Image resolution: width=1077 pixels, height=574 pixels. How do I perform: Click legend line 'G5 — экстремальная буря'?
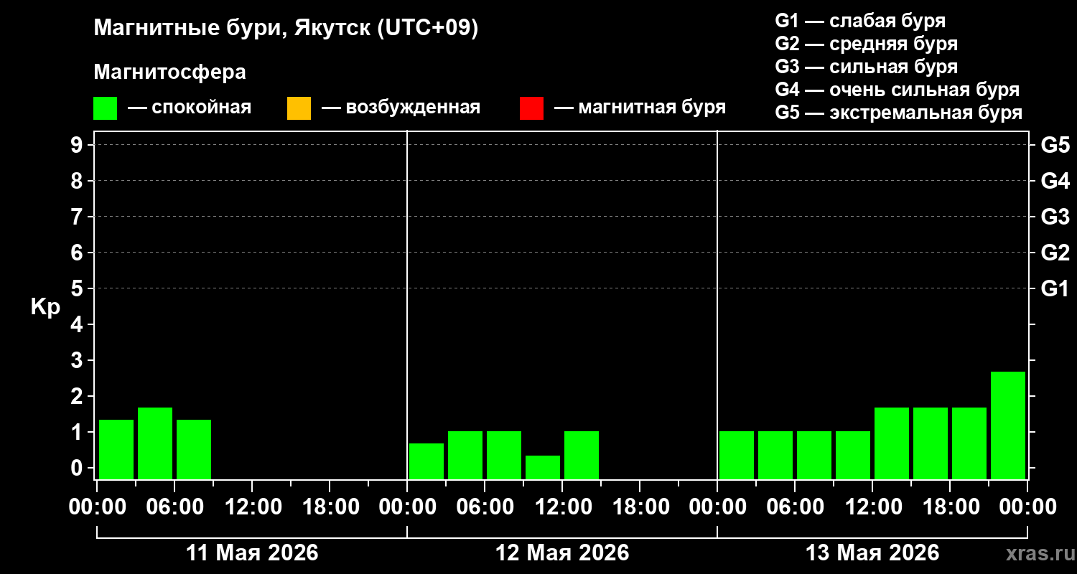click(x=899, y=113)
